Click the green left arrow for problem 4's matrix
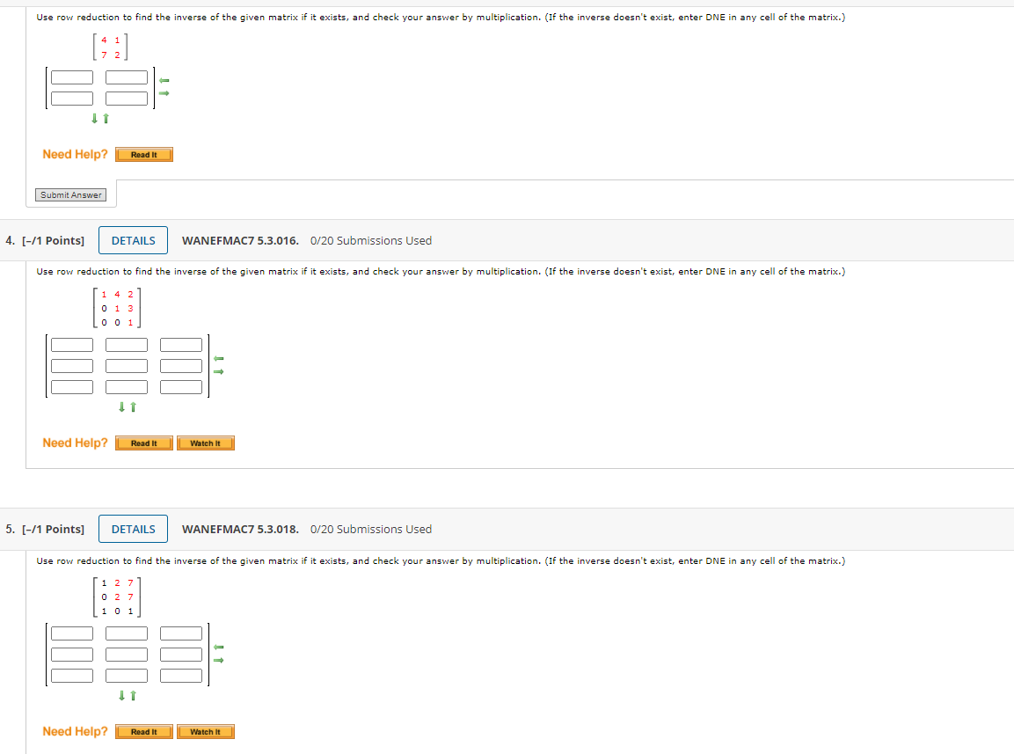The width and height of the screenshot is (1014, 754). click(x=218, y=359)
